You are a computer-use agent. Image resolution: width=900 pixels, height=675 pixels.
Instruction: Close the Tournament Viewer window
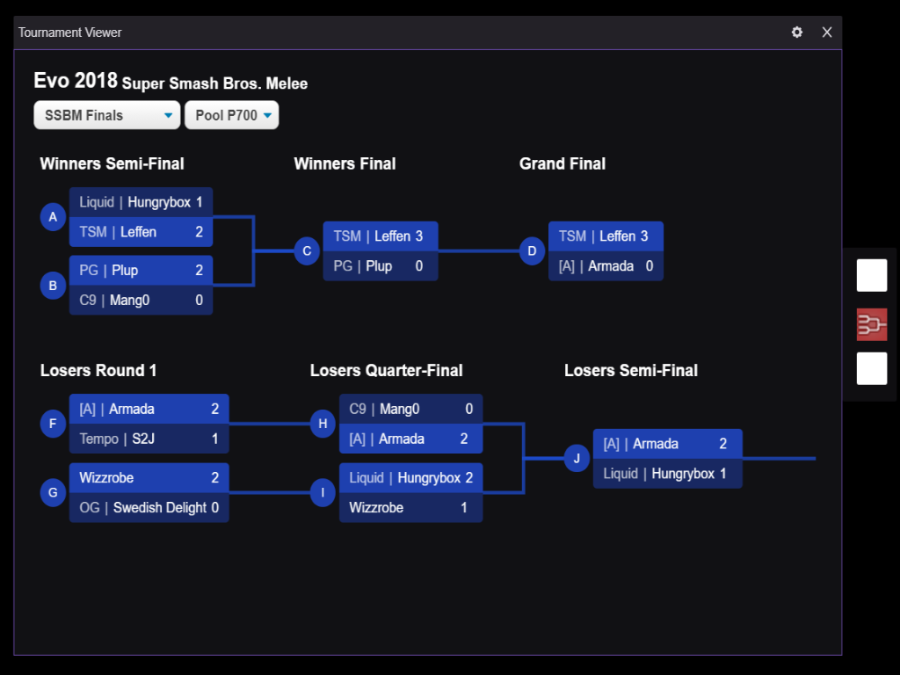tap(827, 33)
